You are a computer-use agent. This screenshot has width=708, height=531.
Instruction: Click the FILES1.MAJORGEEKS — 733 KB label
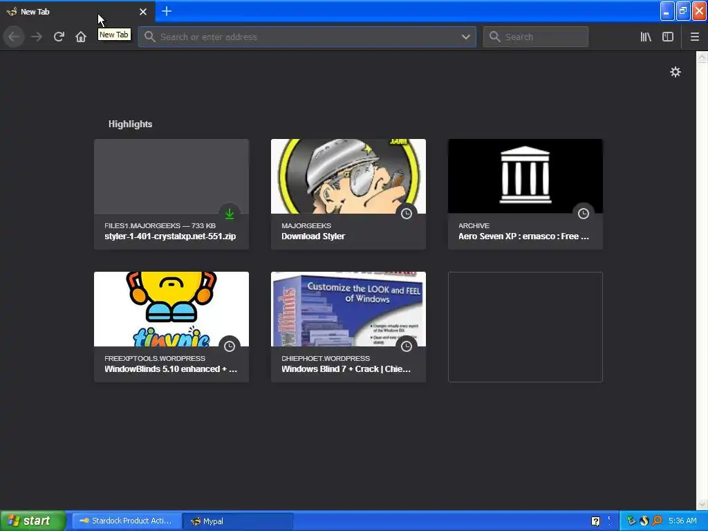click(160, 225)
